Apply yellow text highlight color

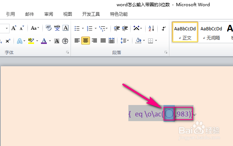(x=31, y=41)
